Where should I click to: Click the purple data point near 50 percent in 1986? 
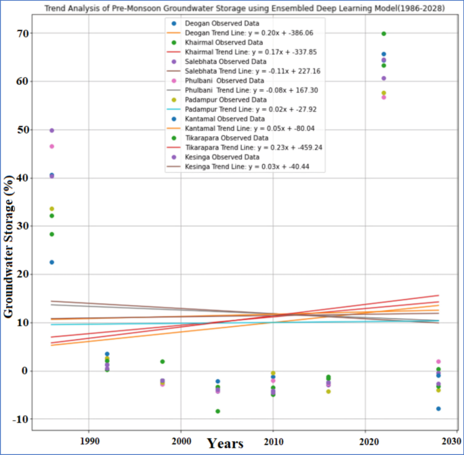pos(51,130)
